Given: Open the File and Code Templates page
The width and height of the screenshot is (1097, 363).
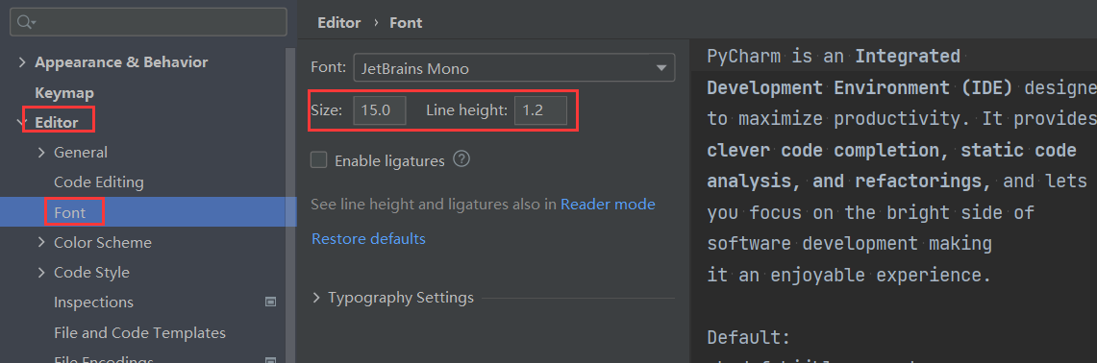Looking at the screenshot, I should [140, 333].
